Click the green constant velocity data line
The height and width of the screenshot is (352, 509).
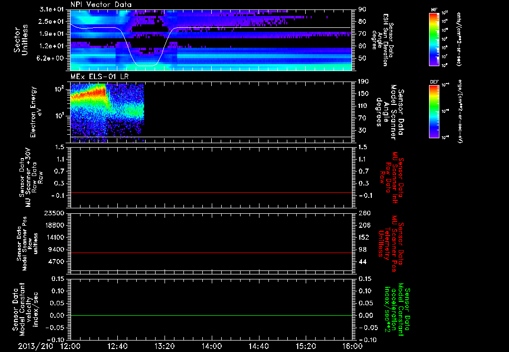click(211, 315)
